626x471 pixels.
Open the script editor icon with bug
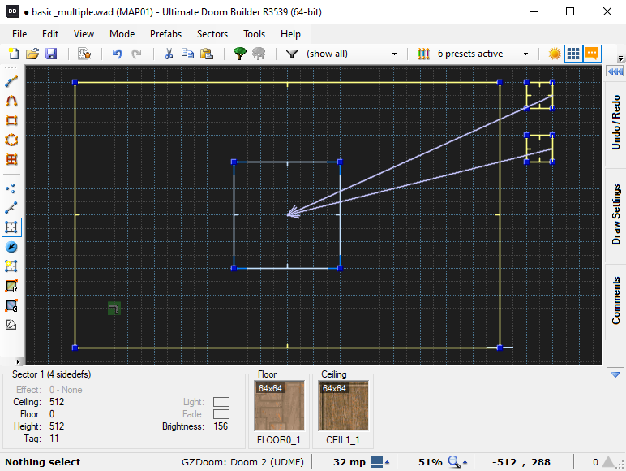pyautogui.click(x=84, y=54)
